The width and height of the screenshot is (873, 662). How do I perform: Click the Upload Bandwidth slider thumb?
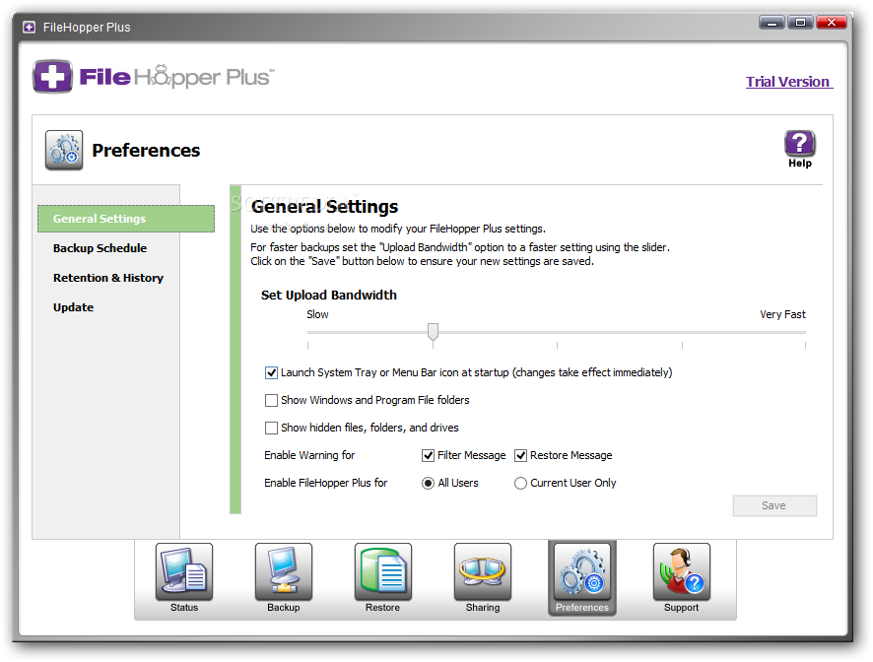tap(433, 331)
